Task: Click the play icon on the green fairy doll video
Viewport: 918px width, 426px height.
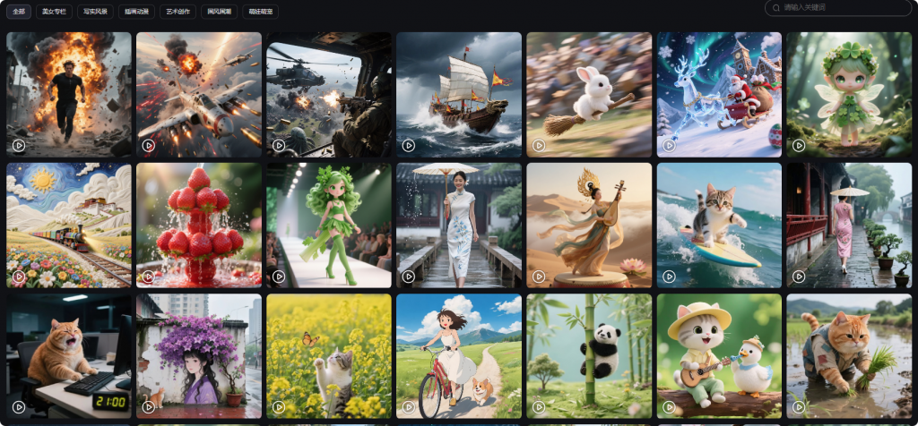Action: pyautogui.click(x=799, y=145)
